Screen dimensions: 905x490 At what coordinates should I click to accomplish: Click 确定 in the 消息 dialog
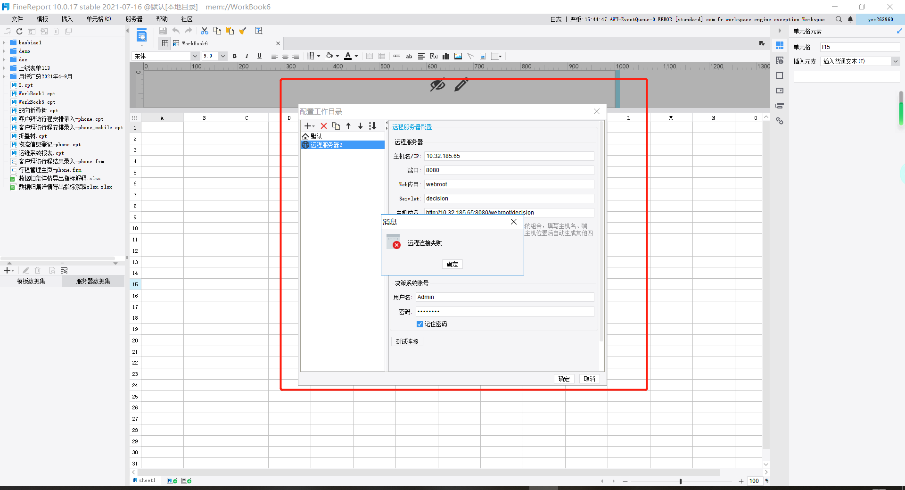click(452, 264)
